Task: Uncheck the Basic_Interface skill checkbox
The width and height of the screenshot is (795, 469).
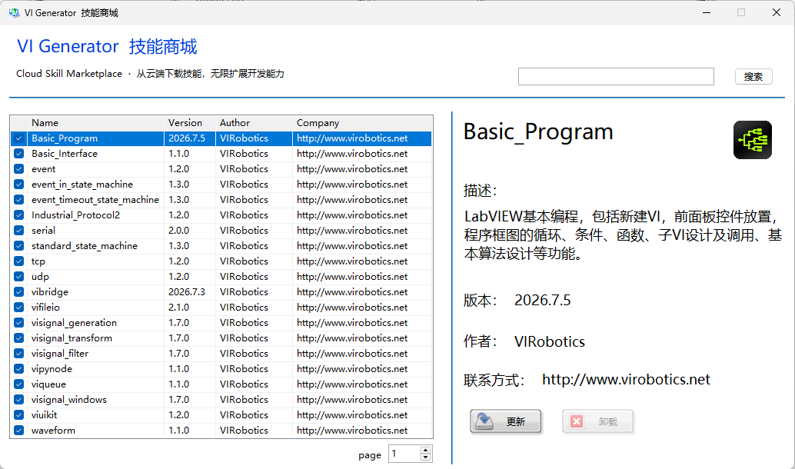Action: pyautogui.click(x=18, y=154)
